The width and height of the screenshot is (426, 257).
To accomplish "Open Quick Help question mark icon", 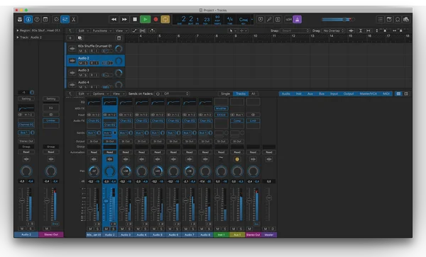I will [37, 20].
